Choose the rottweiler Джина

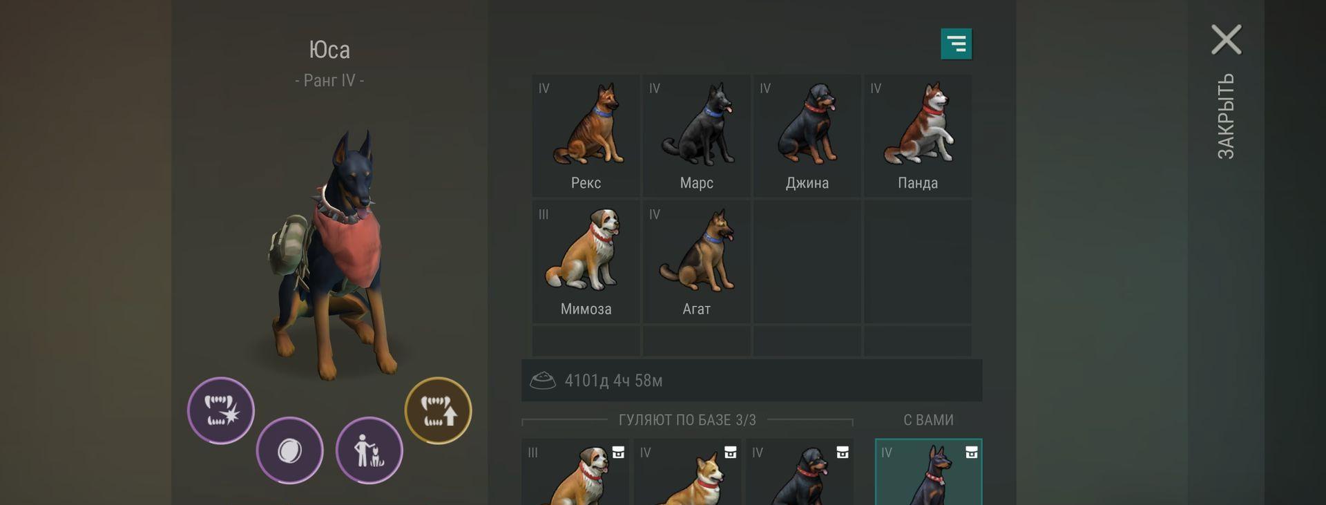tap(807, 136)
